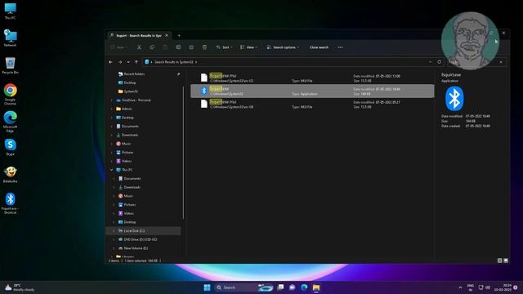Refresh the search results
This screenshot has height=294, width=523.
(x=440, y=62)
